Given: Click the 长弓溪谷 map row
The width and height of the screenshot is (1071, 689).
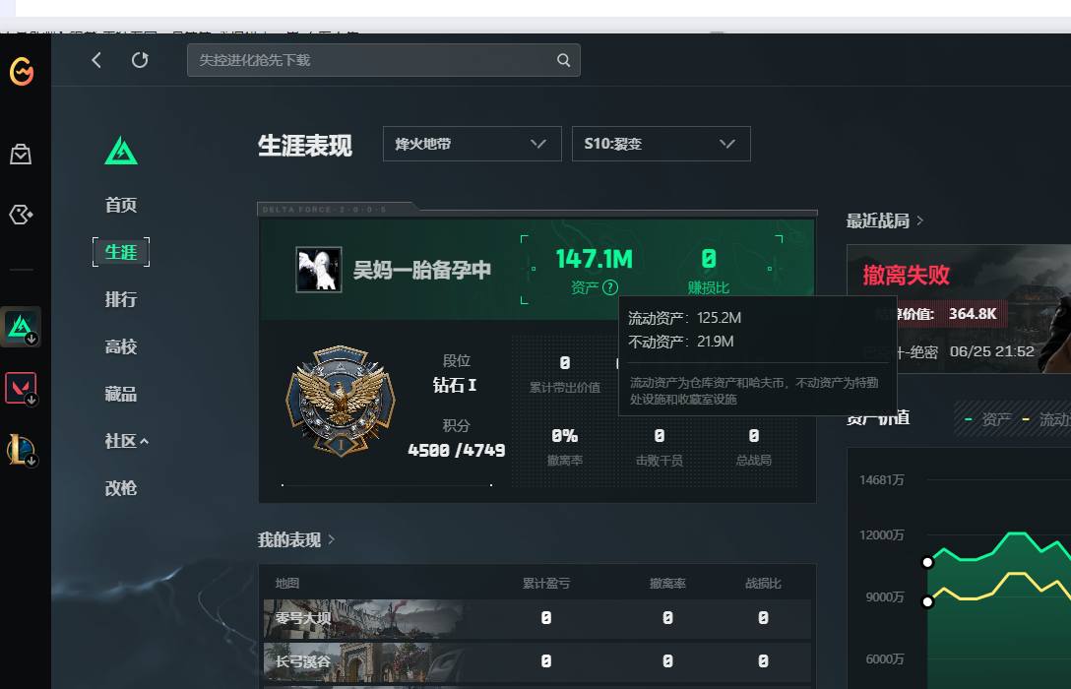Looking at the screenshot, I should [536, 661].
